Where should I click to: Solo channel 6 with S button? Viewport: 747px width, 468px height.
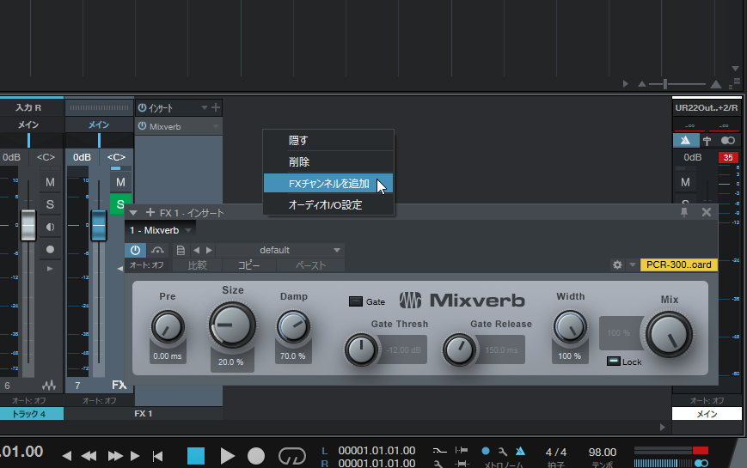[x=50, y=204]
